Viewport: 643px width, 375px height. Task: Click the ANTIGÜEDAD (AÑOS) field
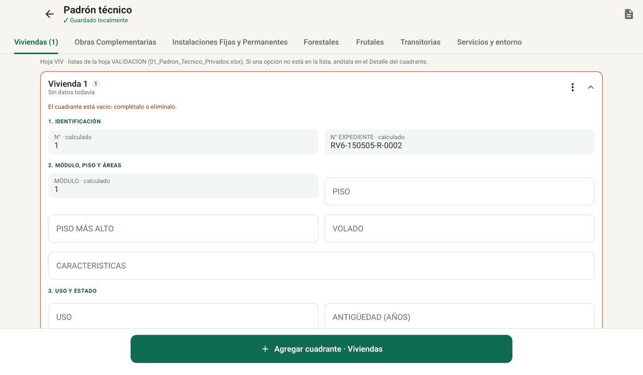[x=459, y=316]
